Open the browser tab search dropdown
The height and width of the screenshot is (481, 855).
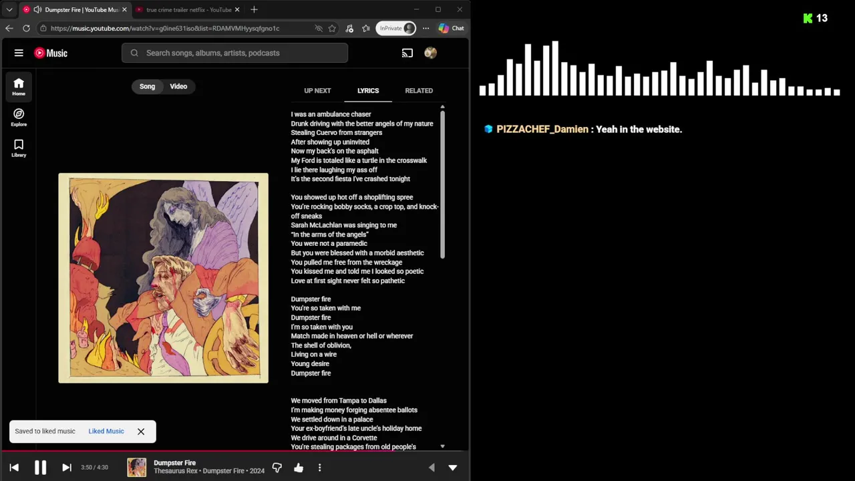click(x=9, y=9)
